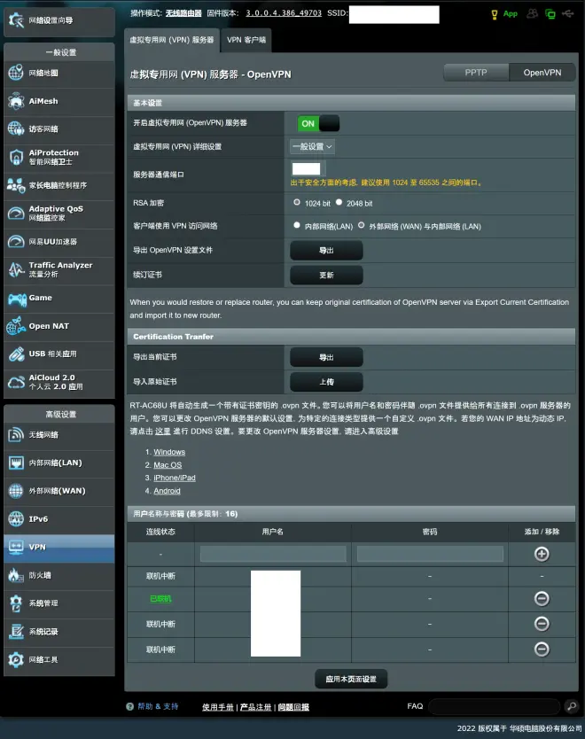Select the USB 相关应用 icon
This screenshot has height=739, width=585.
coord(16,354)
